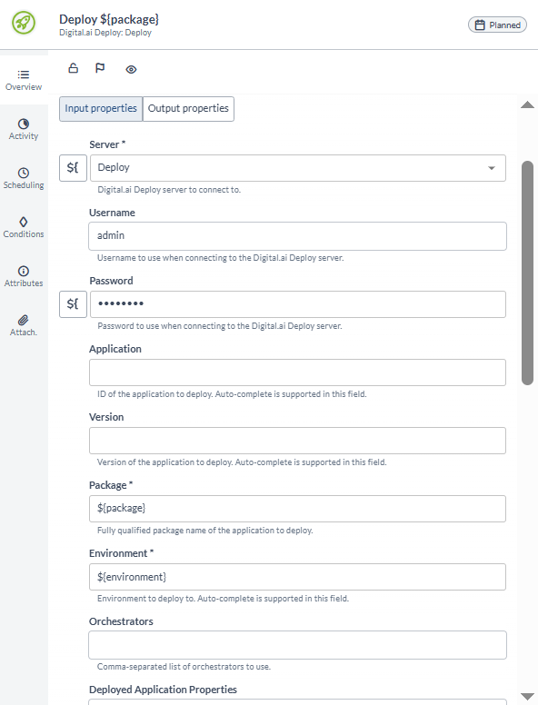
Task: Open the Attach. sidebar section
Action: pos(24,325)
